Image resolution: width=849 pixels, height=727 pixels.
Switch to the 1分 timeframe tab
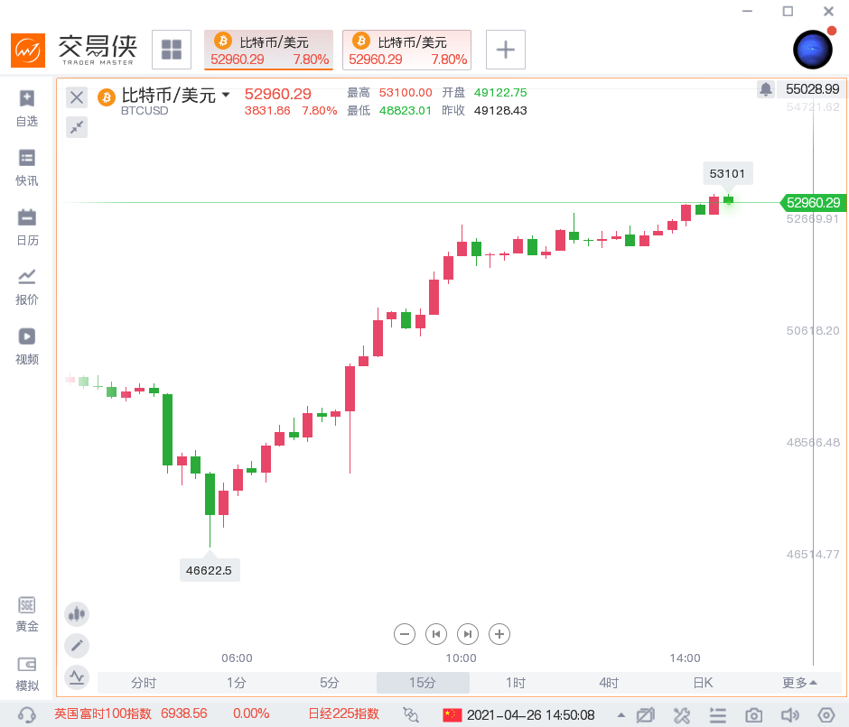coord(237,683)
